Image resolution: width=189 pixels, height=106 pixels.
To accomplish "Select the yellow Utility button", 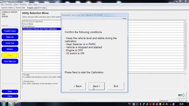I will (10, 55).
